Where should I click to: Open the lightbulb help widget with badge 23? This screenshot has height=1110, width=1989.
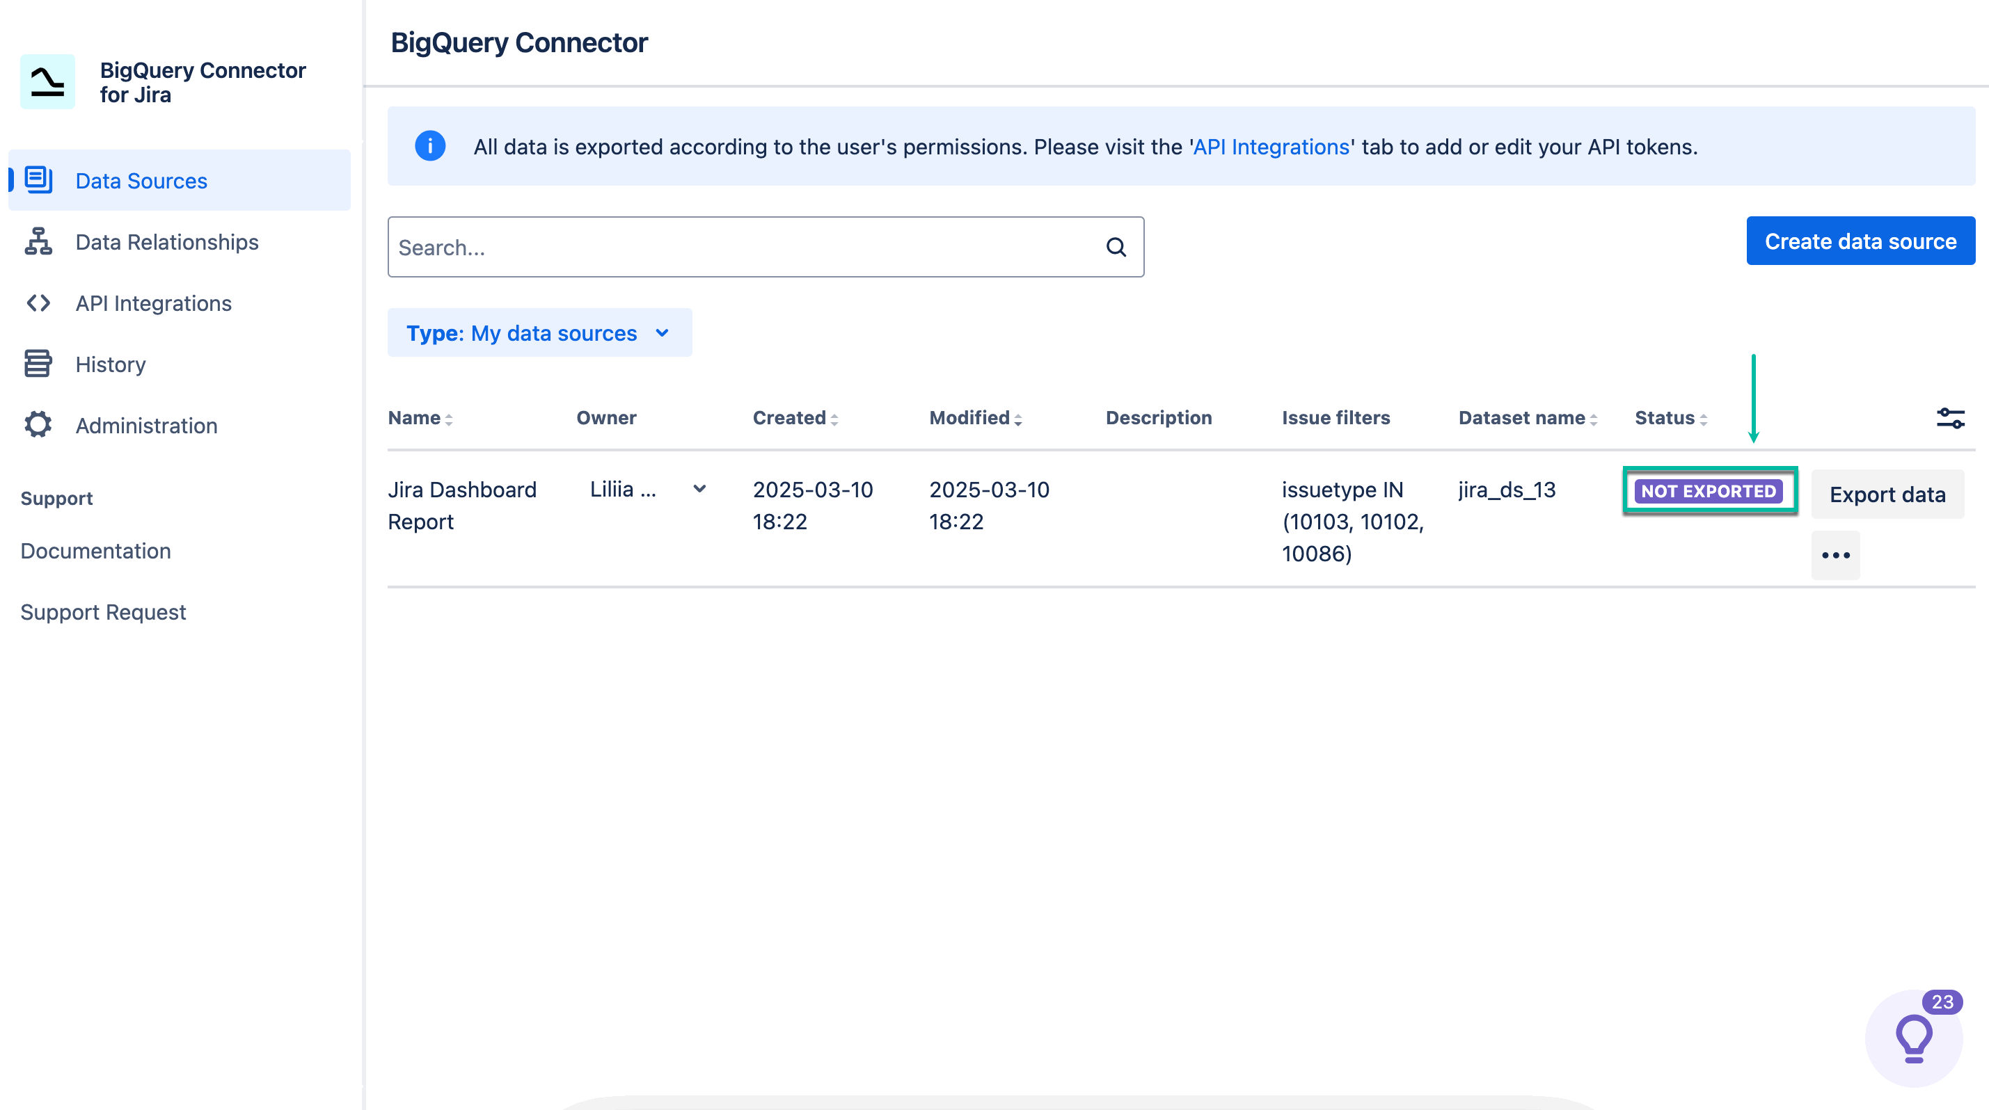pos(1912,1038)
